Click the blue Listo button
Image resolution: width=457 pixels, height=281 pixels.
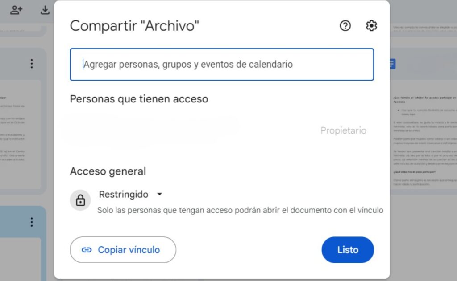tap(348, 250)
